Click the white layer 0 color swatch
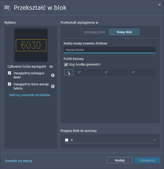 [x=66, y=140]
